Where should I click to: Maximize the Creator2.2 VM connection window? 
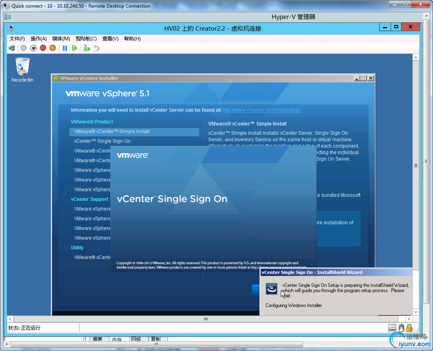pos(396,27)
